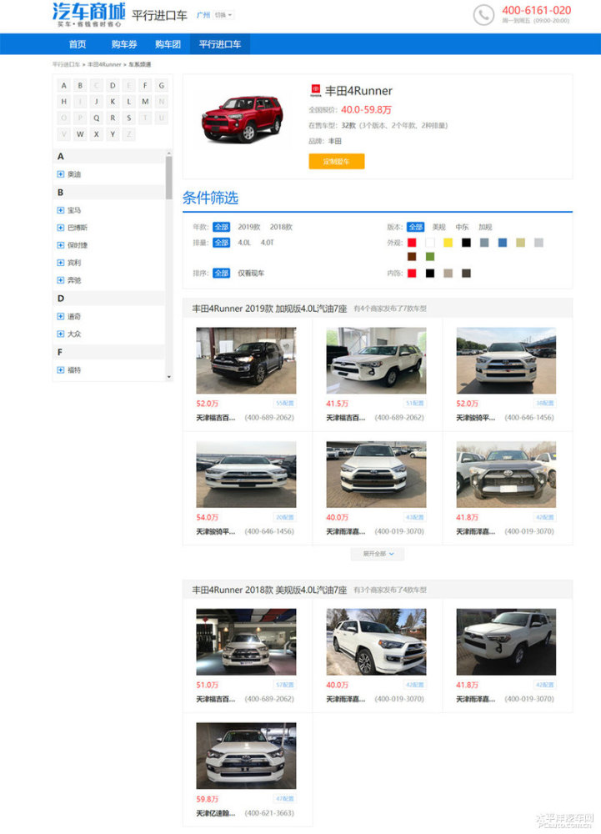Click the phone icon beside 400-6161-020
601x834 pixels.
pyautogui.click(x=483, y=15)
